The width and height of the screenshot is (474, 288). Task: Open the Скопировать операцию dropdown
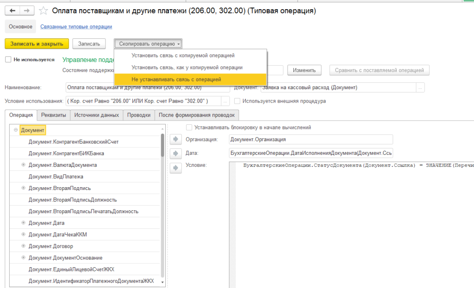149,44
